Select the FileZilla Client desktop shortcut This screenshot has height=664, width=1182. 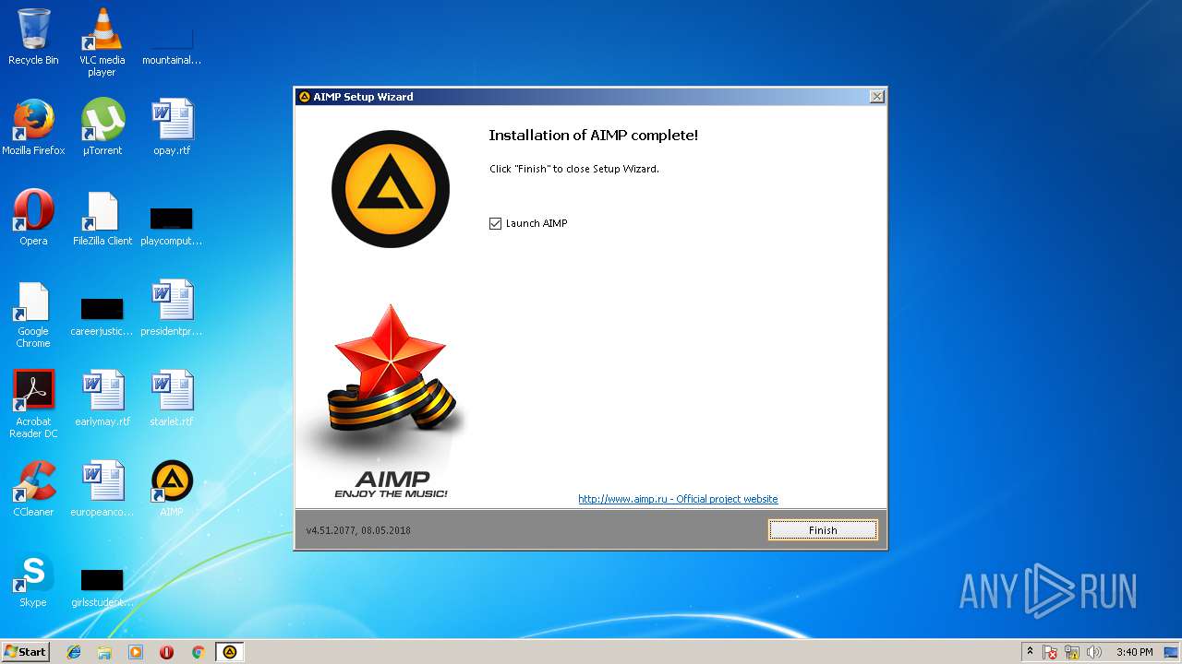103,218
